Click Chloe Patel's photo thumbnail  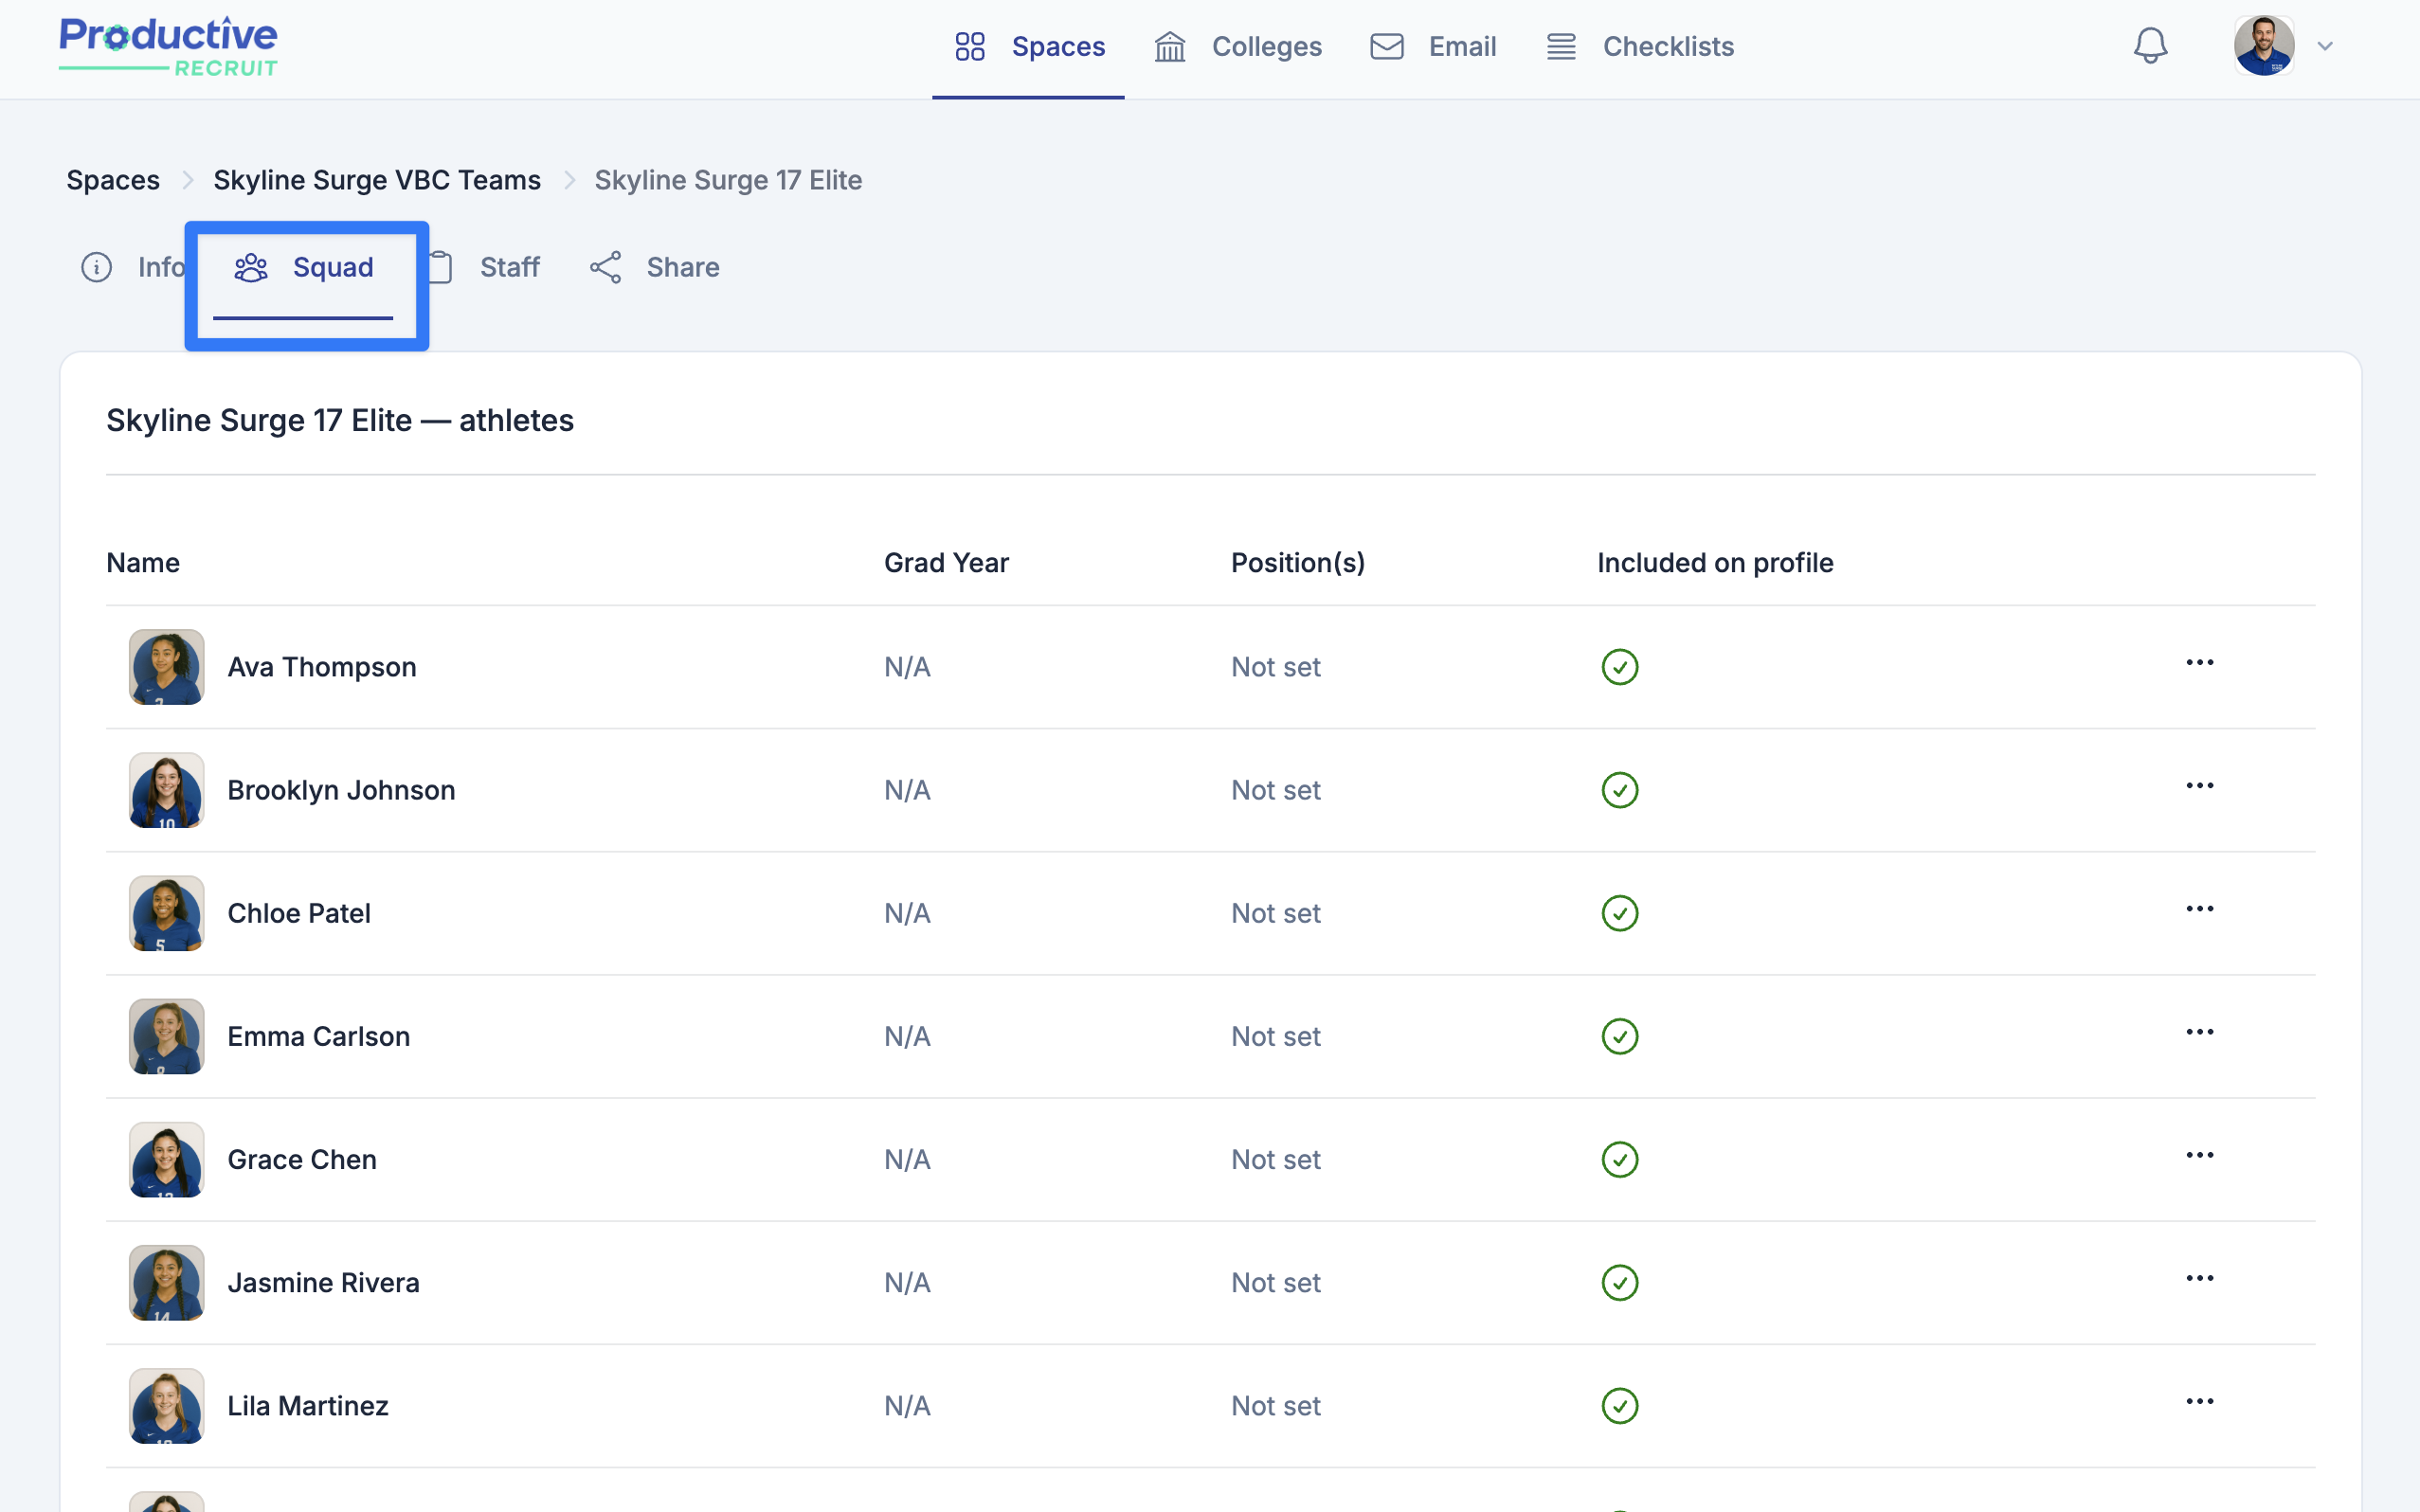(x=167, y=913)
